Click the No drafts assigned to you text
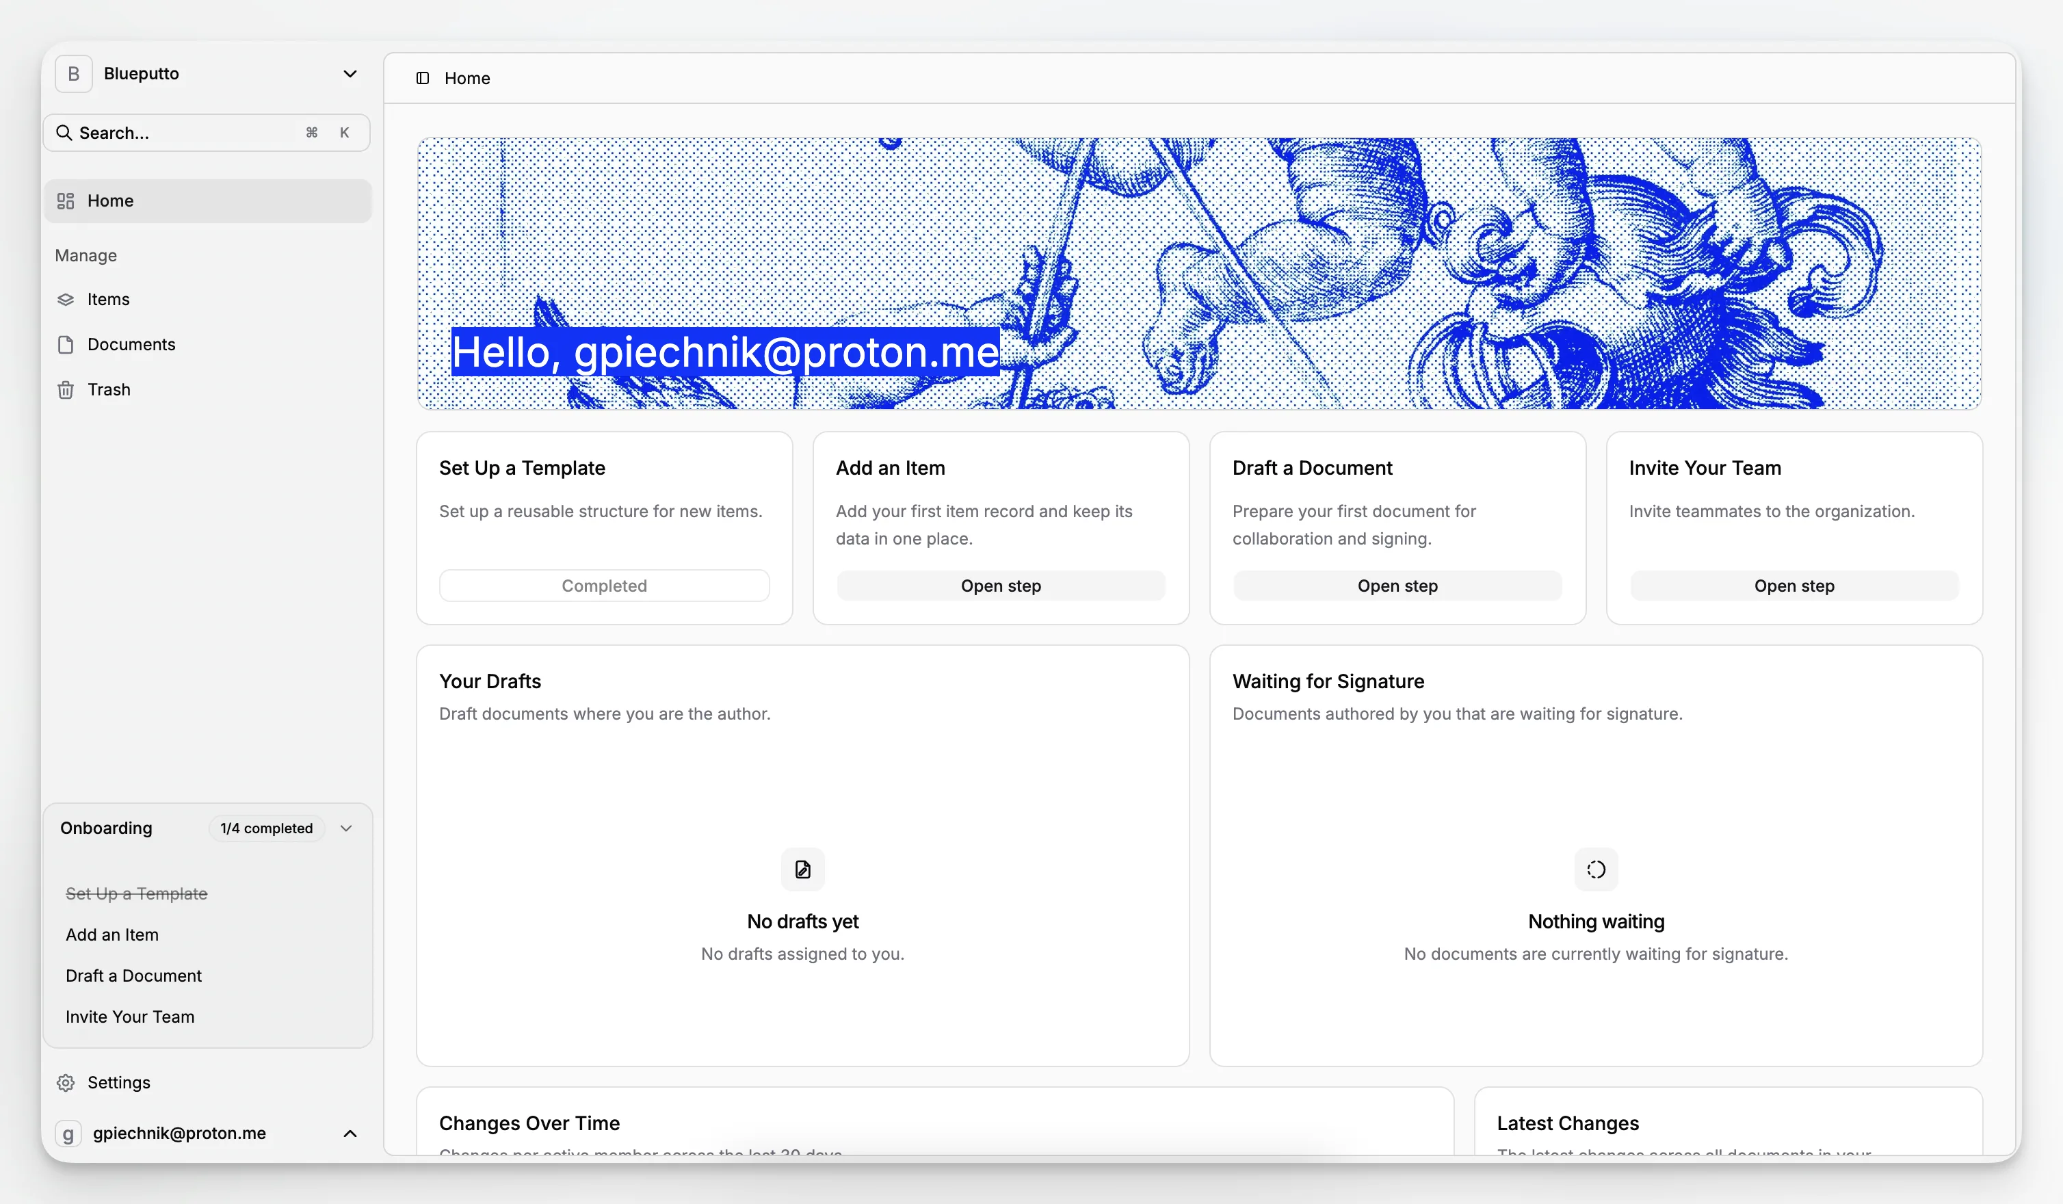 pyautogui.click(x=802, y=954)
